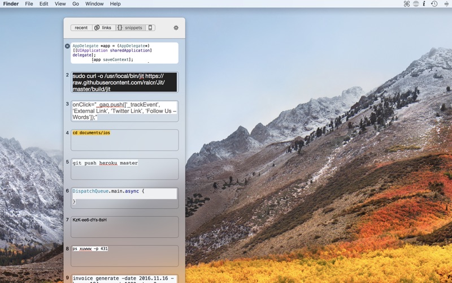Select the DispatchQueue.main.async snippet
This screenshot has width=452, height=283.
124,198
